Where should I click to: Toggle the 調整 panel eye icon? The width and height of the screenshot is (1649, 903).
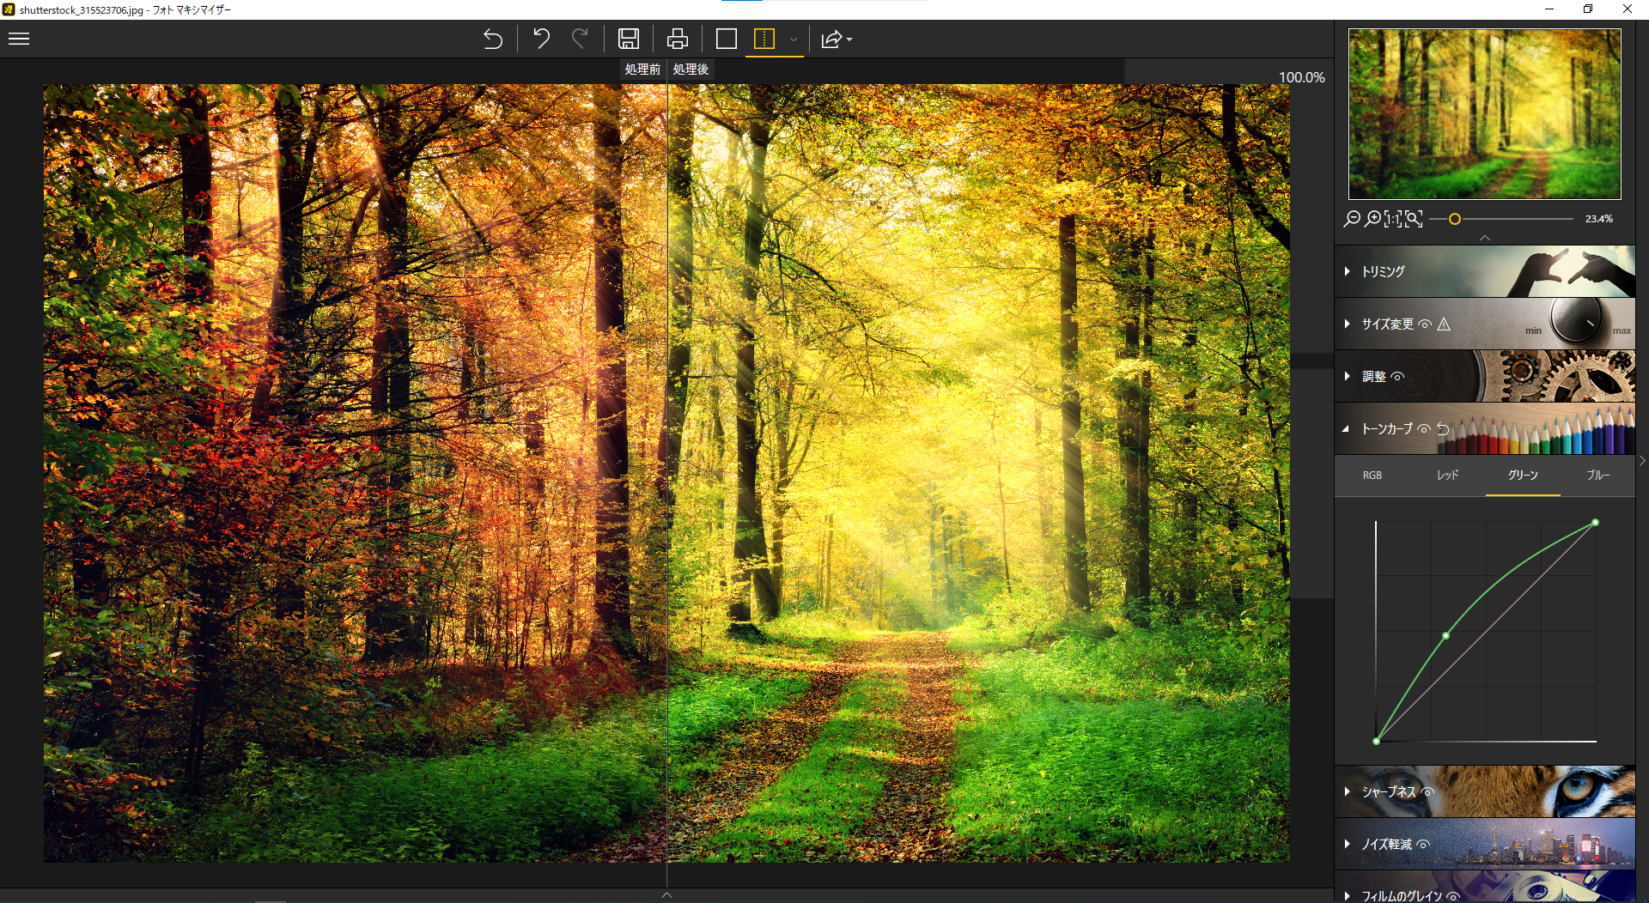pyautogui.click(x=1399, y=376)
